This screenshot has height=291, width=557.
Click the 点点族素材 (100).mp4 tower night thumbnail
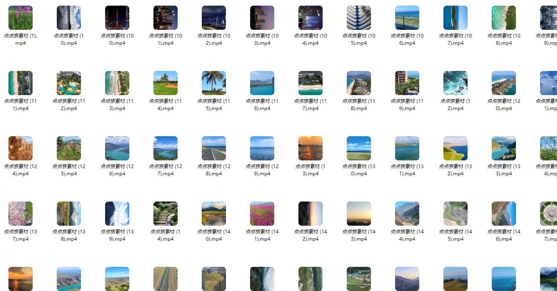pyautogui.click(x=117, y=18)
